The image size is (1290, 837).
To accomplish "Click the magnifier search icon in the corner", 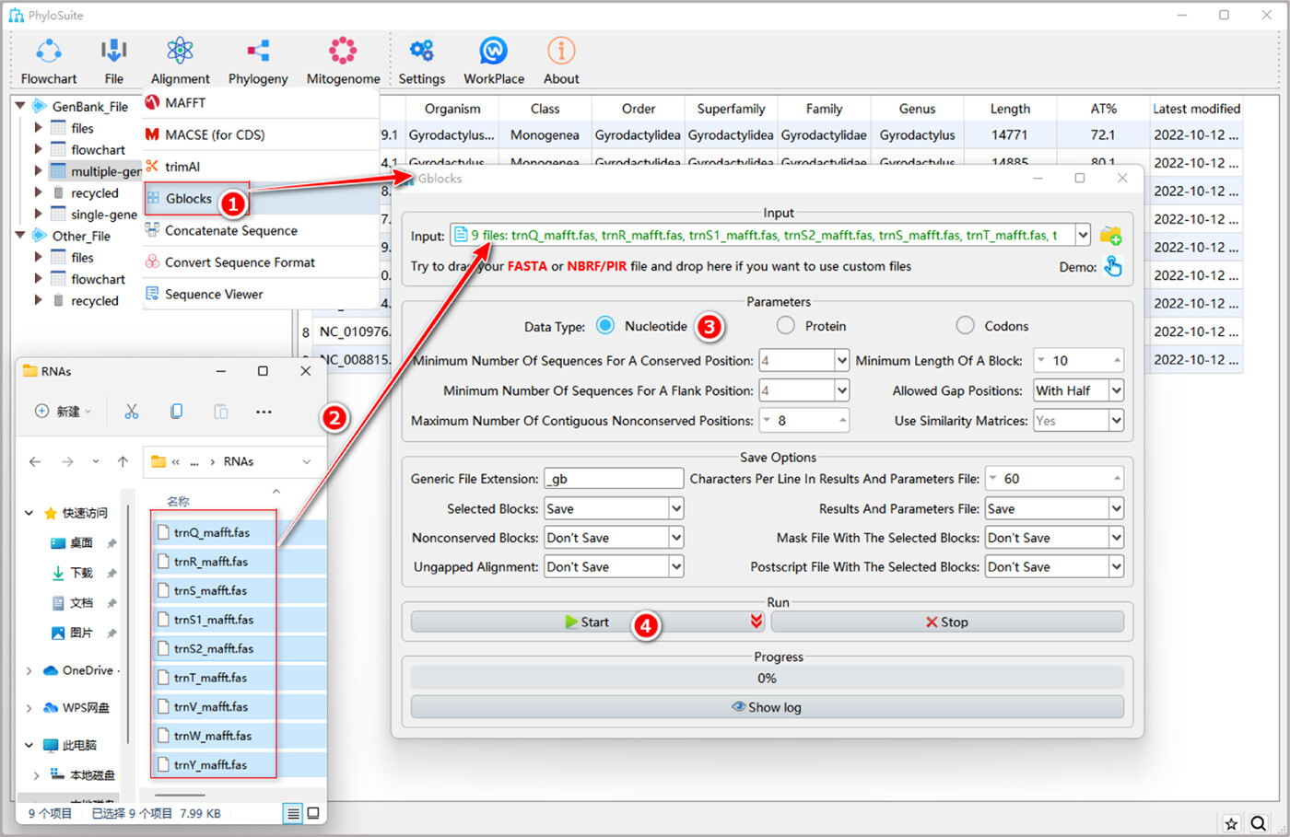I will 1259,823.
